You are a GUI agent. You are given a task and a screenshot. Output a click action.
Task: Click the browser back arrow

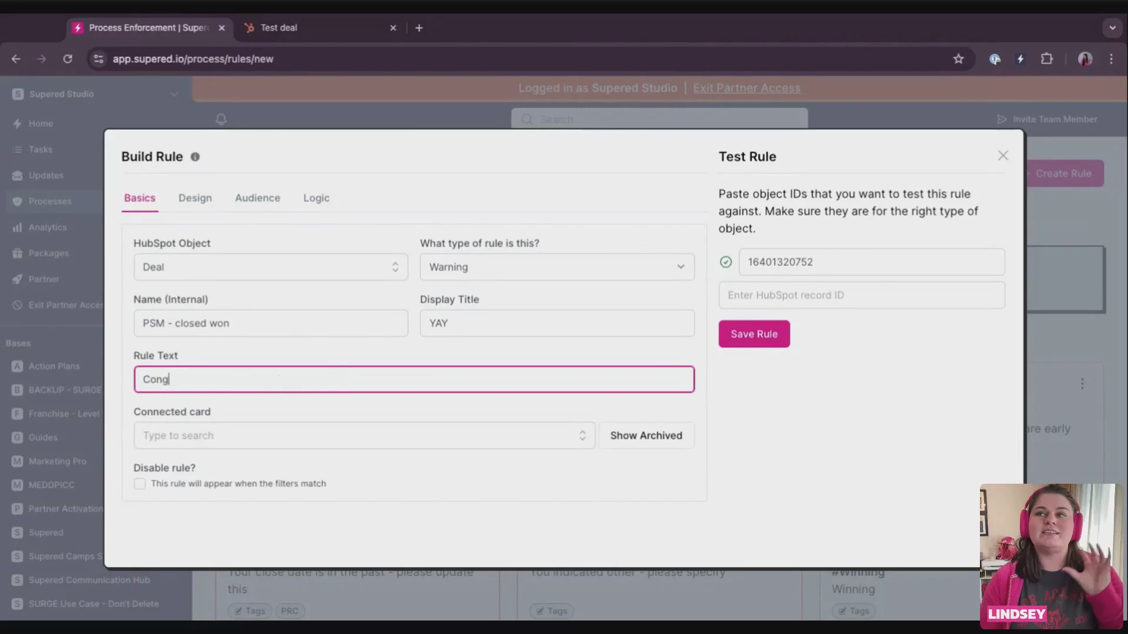tap(16, 59)
